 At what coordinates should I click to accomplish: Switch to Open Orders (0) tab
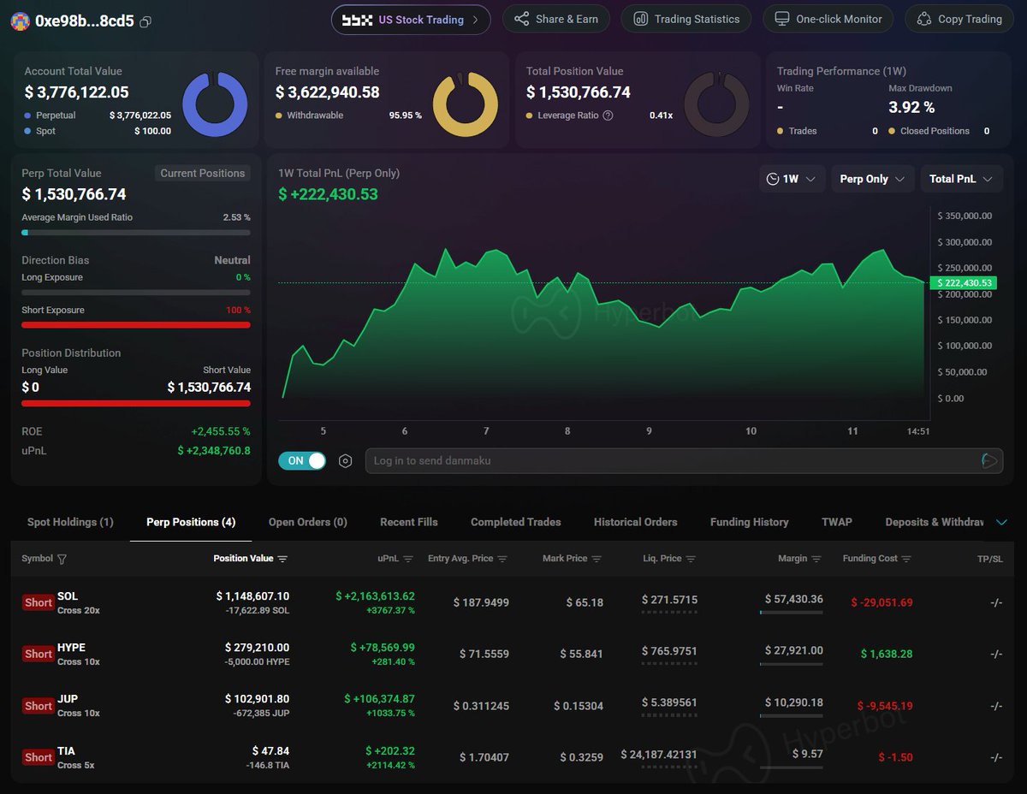coord(308,522)
